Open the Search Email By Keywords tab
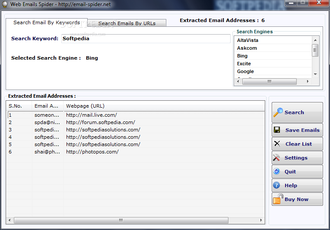The image size is (330, 230). click(x=47, y=22)
